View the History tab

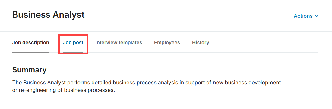[201, 42]
